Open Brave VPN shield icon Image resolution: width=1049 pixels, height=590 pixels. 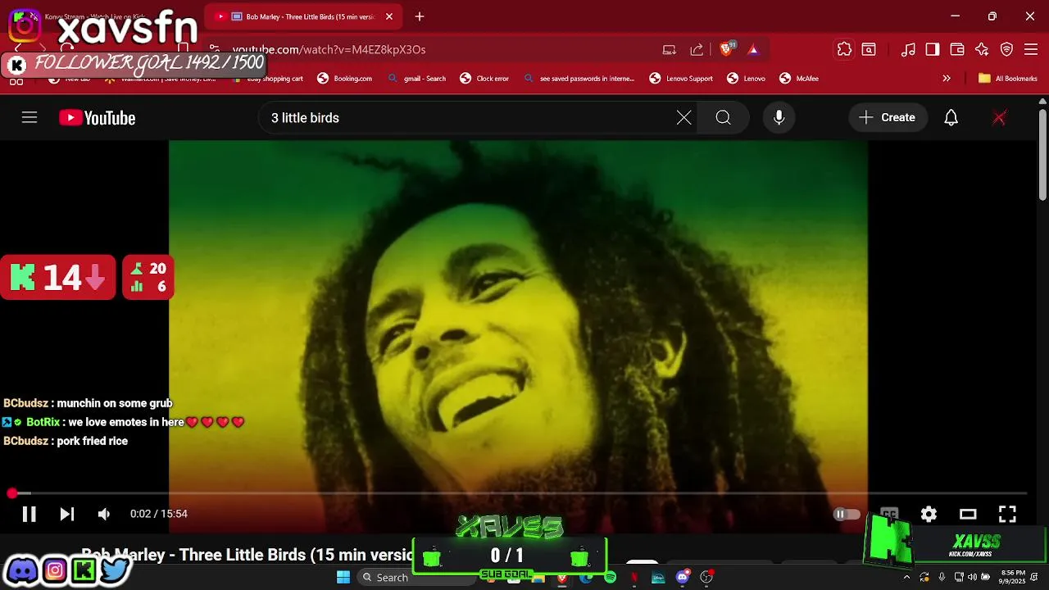(x=1007, y=49)
